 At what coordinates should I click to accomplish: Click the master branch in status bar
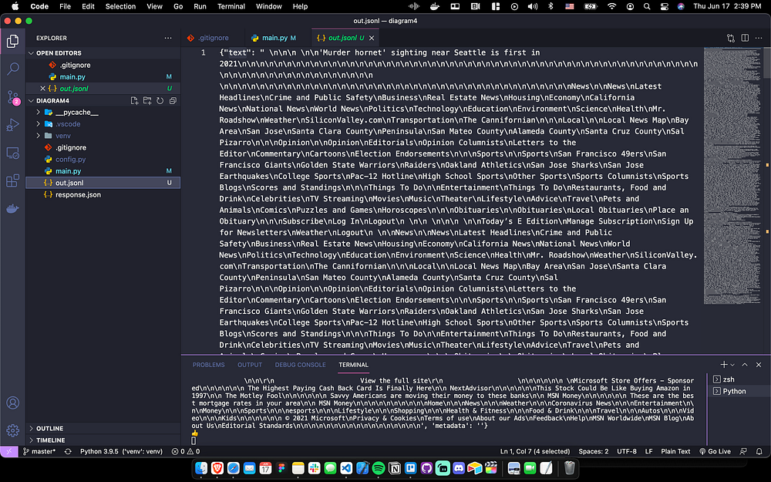click(x=39, y=451)
